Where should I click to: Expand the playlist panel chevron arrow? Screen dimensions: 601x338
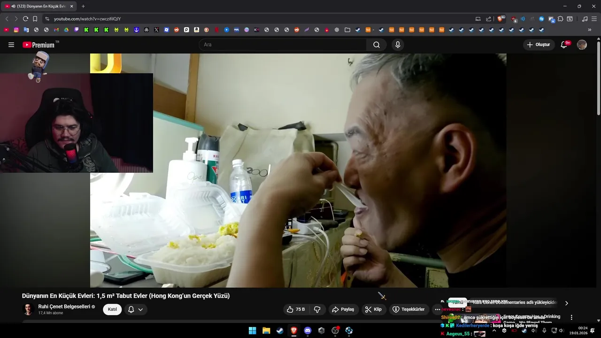tap(566, 303)
